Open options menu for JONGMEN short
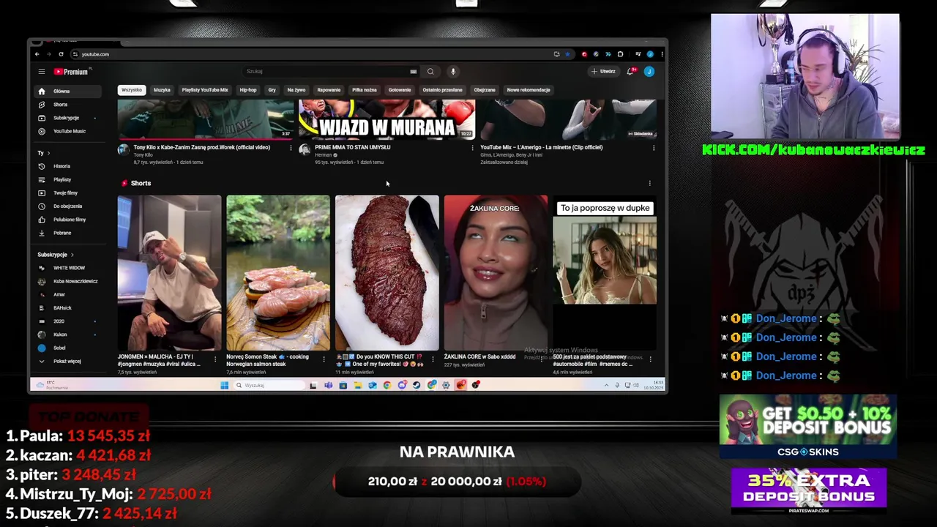The width and height of the screenshot is (937, 527). (x=214, y=359)
